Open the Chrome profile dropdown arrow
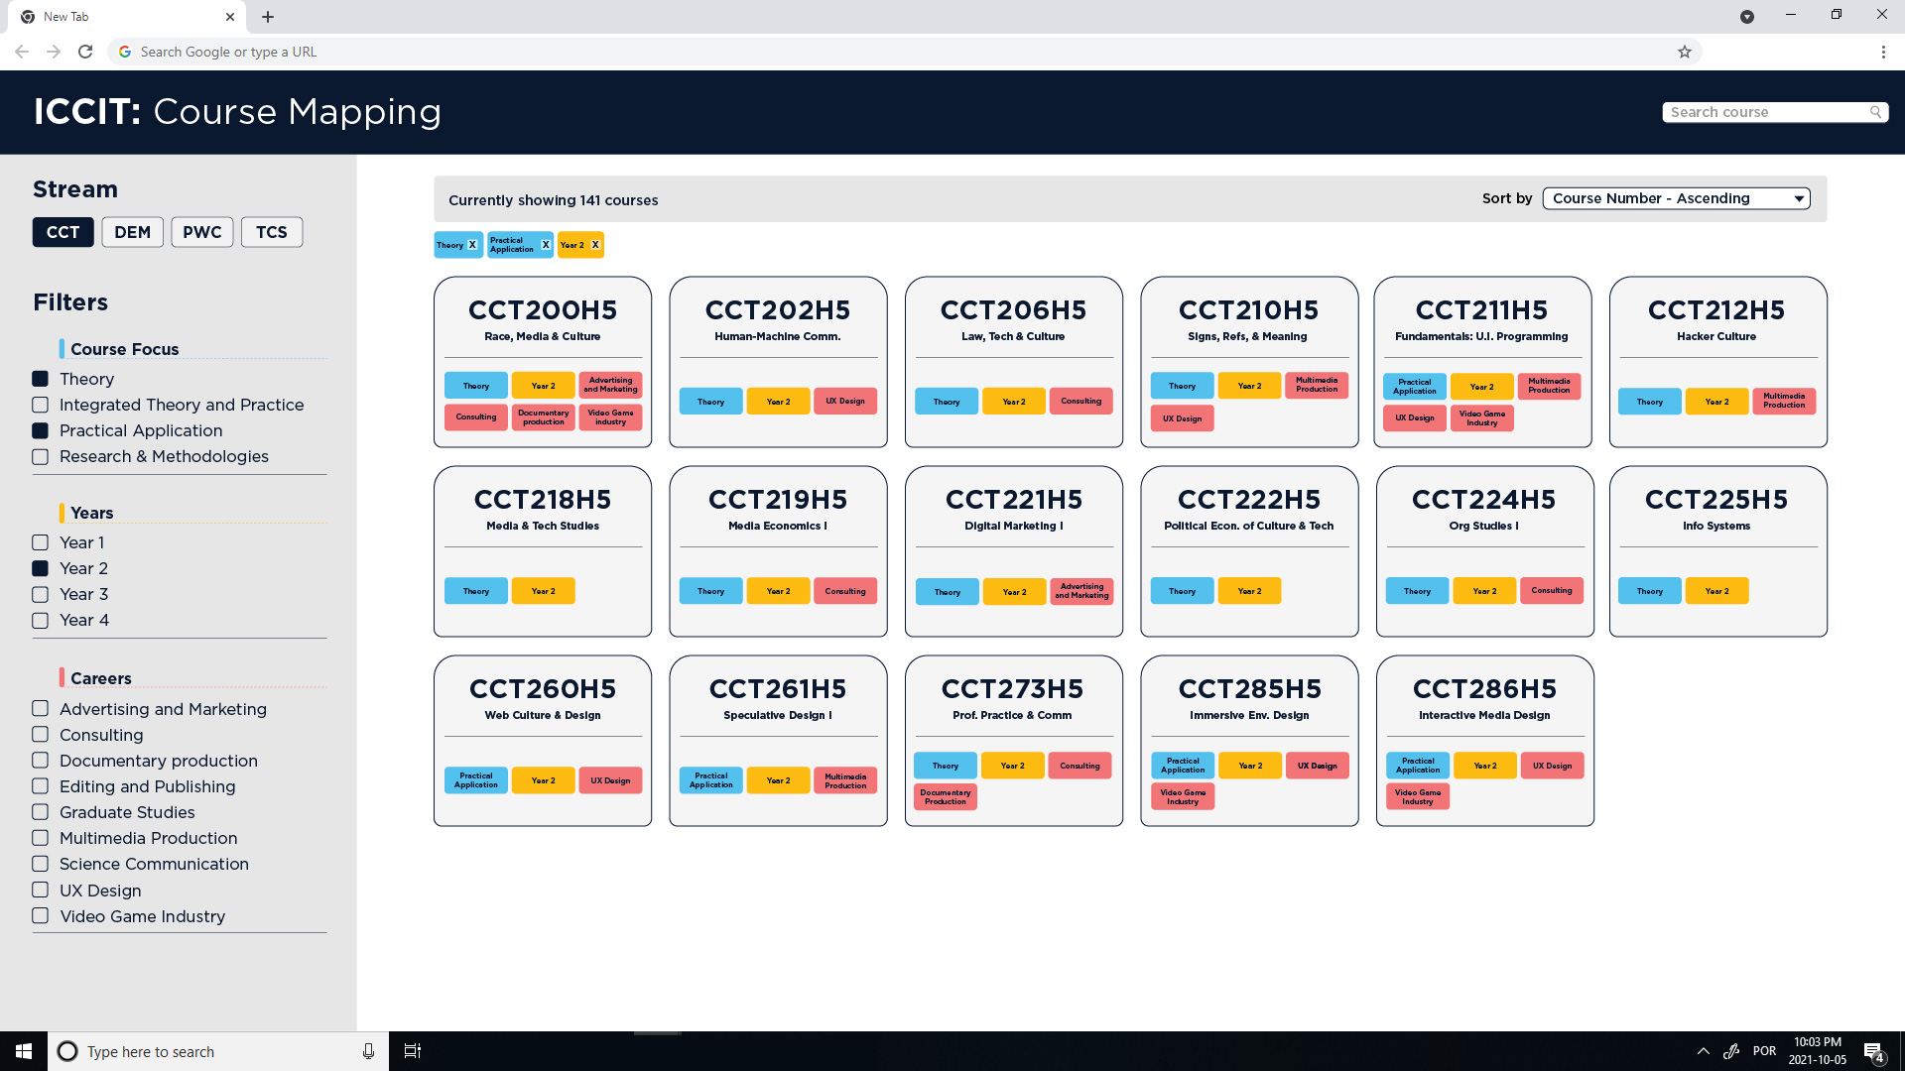The height and width of the screenshot is (1071, 1905). point(1746,17)
